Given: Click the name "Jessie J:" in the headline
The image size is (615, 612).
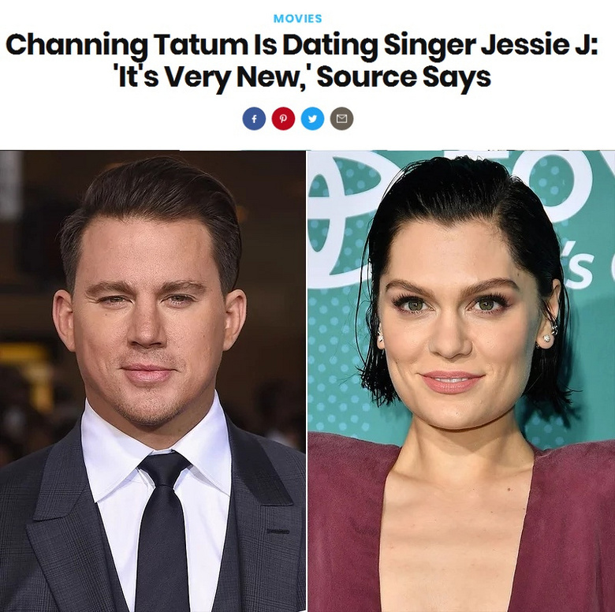Looking at the screenshot, I should (x=539, y=44).
